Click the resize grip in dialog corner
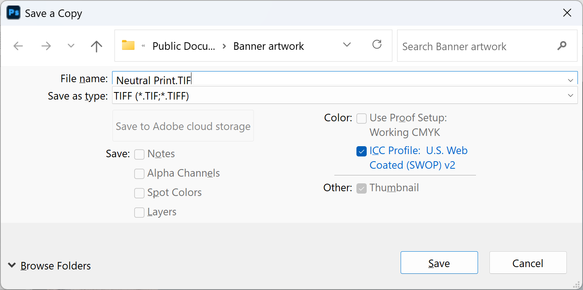Viewport: 583px width, 290px height. click(577, 284)
